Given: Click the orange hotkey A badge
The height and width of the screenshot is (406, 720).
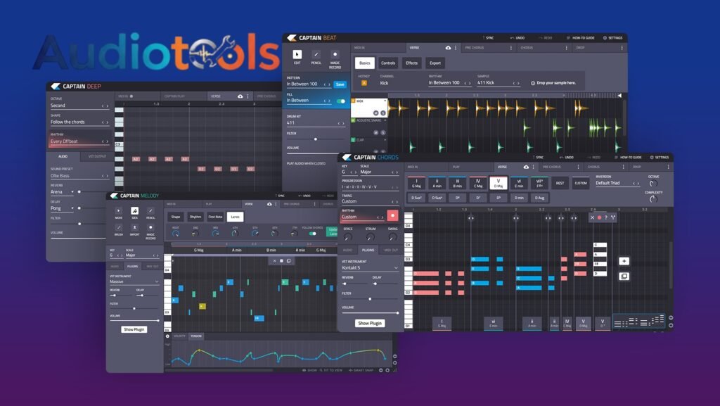Looking at the screenshot, I should pos(364,83).
